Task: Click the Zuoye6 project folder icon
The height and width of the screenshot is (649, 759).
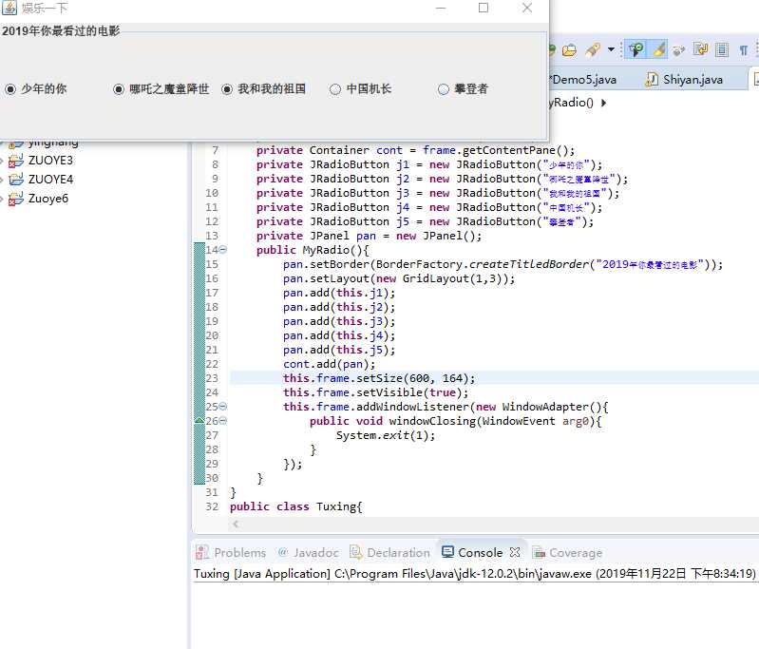Action: tap(15, 199)
